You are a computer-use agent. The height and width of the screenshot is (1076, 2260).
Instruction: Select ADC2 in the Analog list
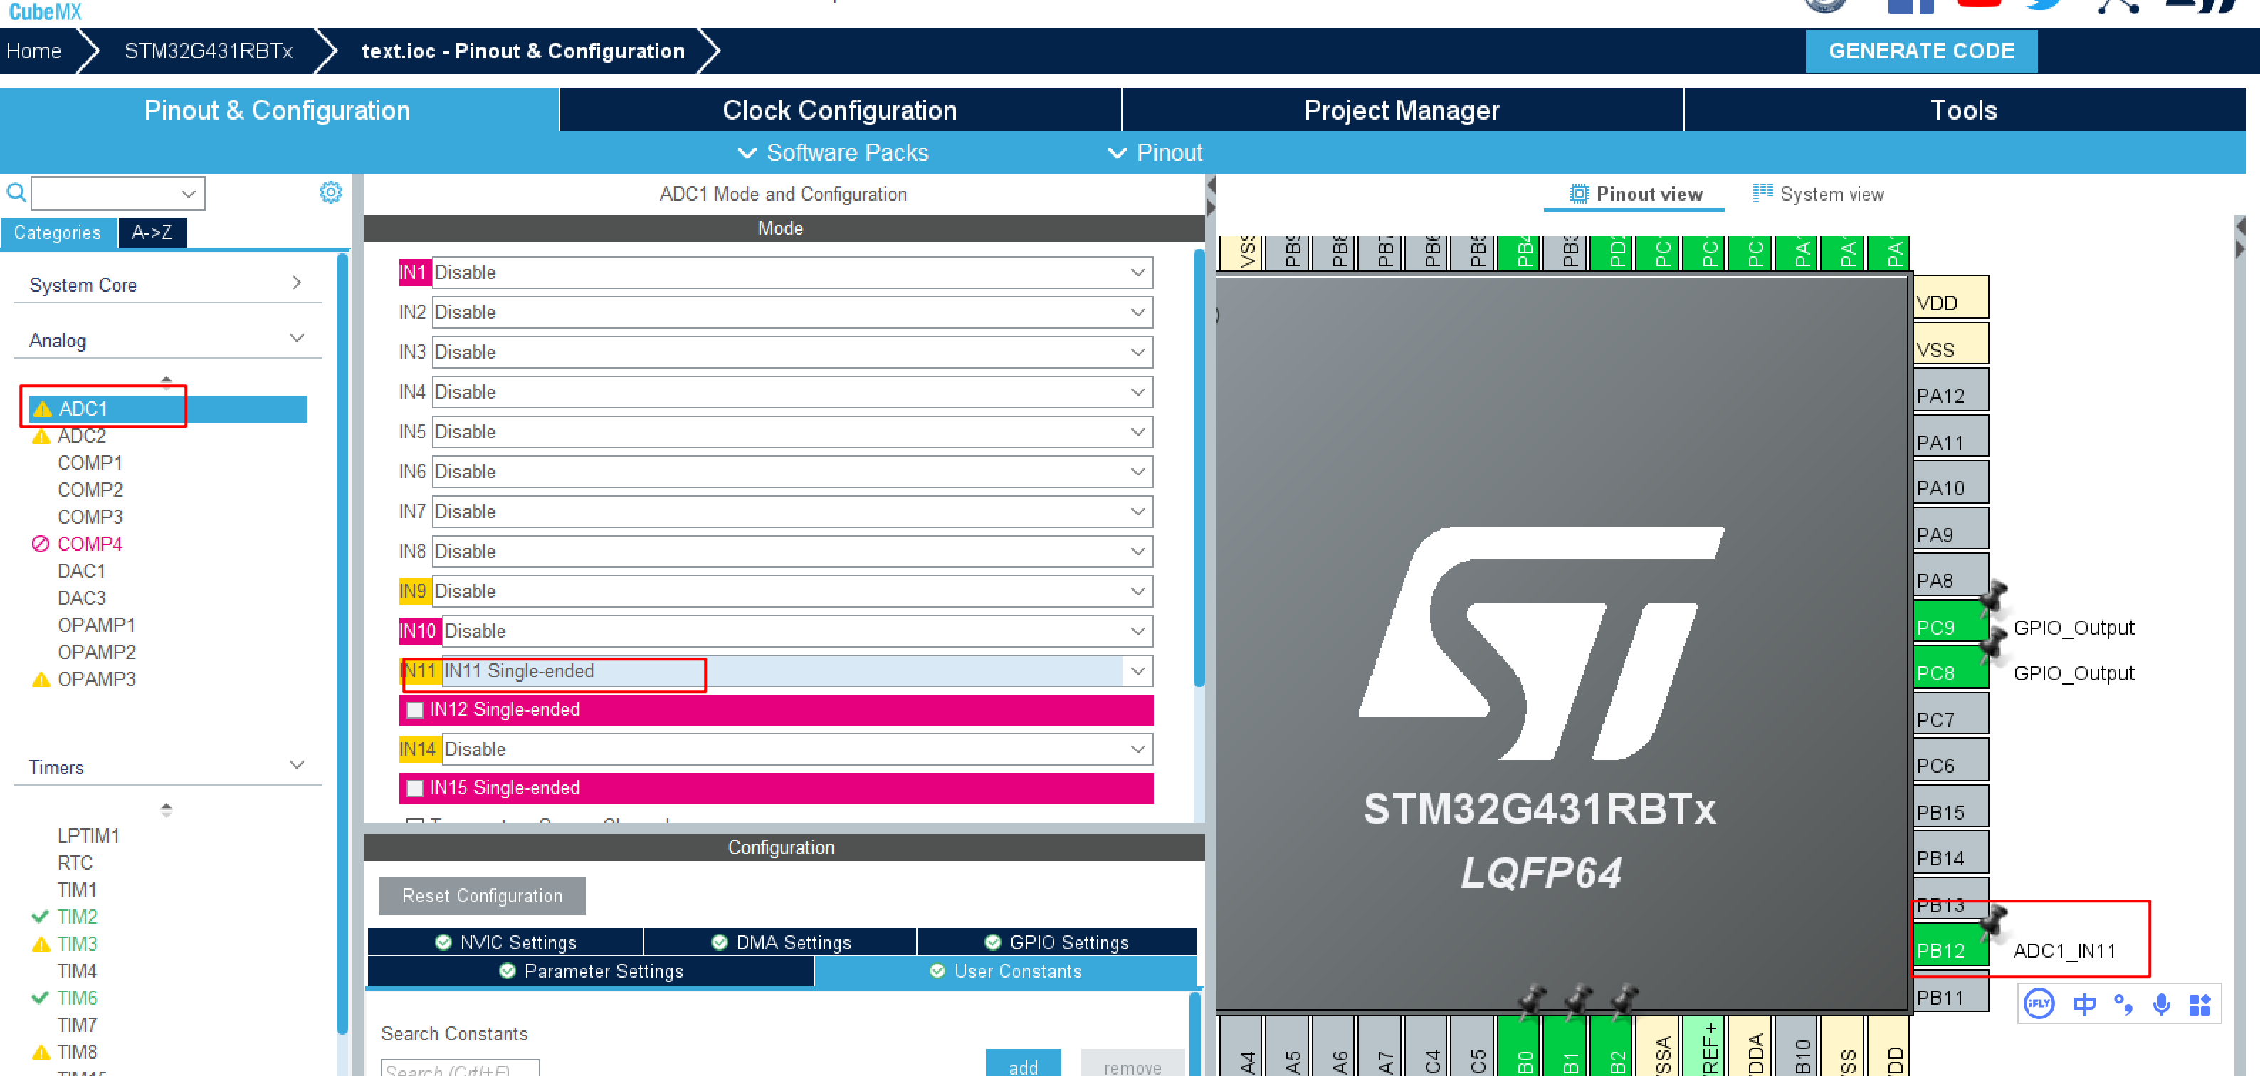(x=80, y=436)
